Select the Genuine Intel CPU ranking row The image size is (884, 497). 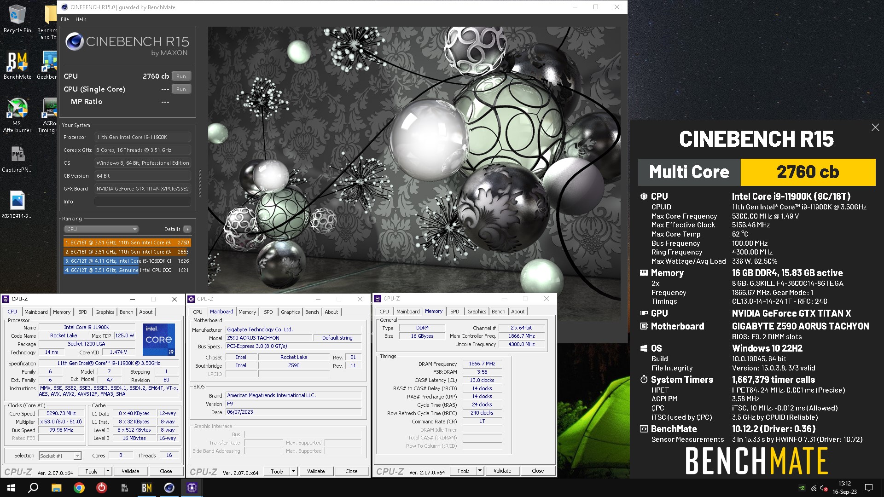pyautogui.click(x=127, y=270)
